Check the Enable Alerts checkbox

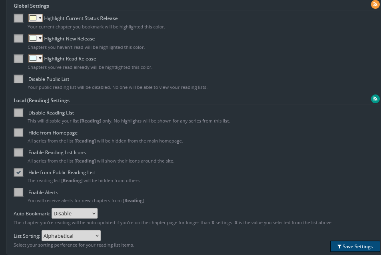pos(18,192)
